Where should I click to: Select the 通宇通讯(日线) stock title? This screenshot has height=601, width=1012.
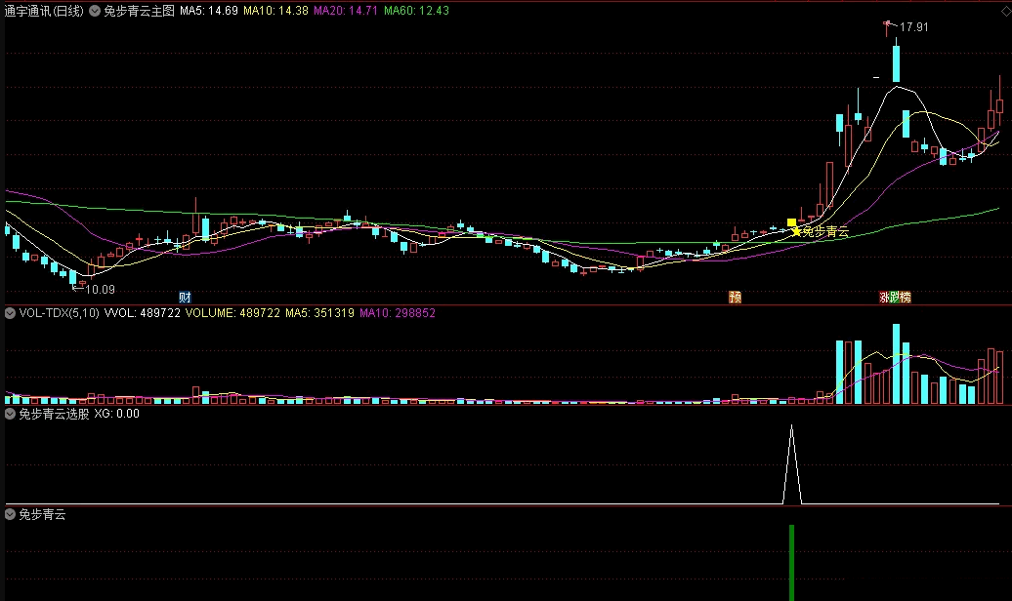(x=44, y=11)
